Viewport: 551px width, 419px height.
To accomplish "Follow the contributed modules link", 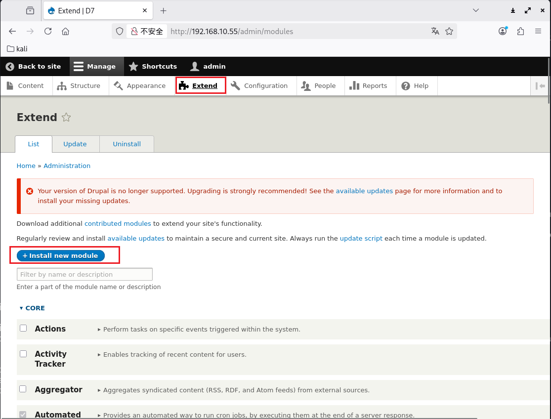I will (x=118, y=223).
